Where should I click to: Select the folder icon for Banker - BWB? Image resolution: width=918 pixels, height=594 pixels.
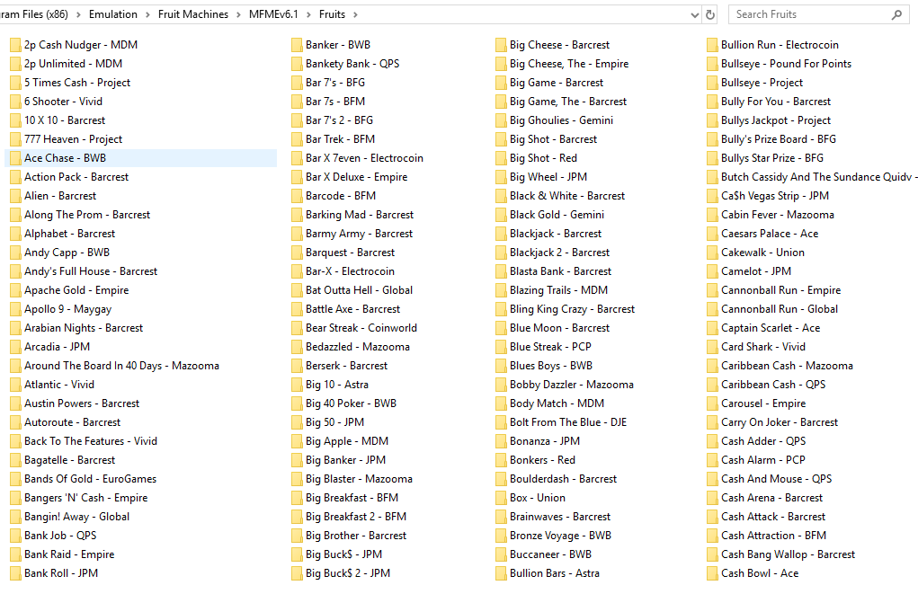coord(297,45)
